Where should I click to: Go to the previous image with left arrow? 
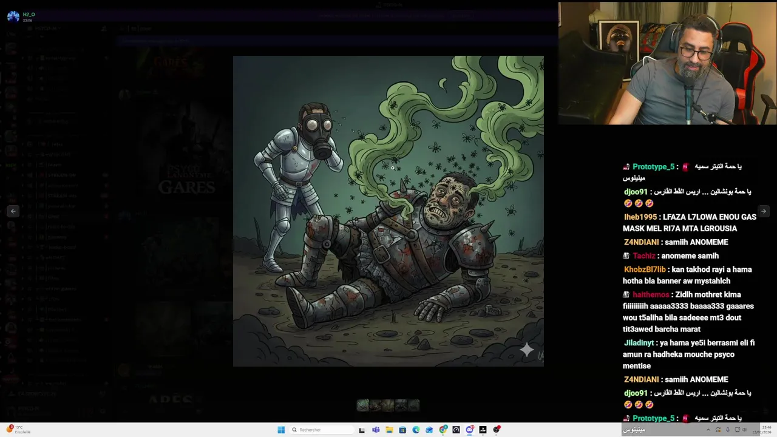[13, 211]
